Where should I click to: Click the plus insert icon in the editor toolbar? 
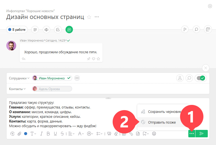12,134
